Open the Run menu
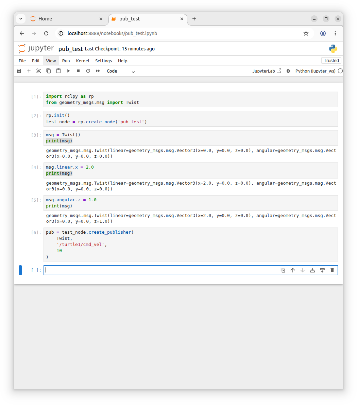Image resolution: width=357 pixels, height=405 pixels. coord(66,61)
